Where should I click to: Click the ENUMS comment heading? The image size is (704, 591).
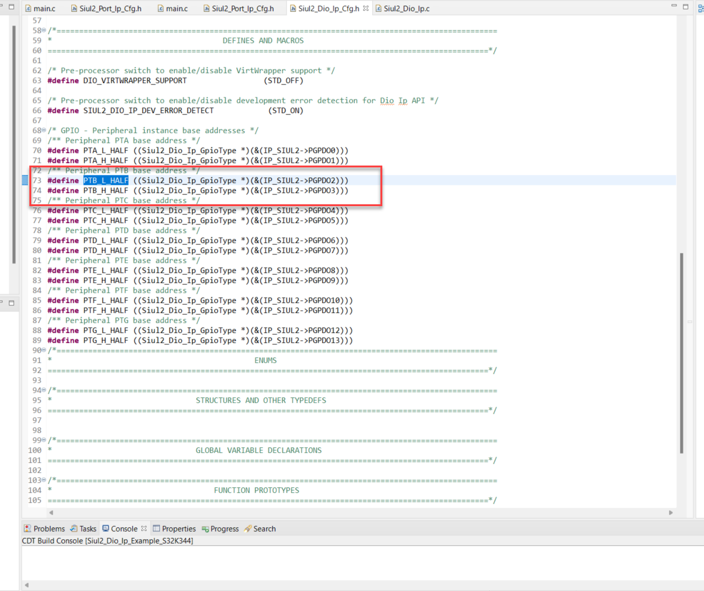click(265, 360)
